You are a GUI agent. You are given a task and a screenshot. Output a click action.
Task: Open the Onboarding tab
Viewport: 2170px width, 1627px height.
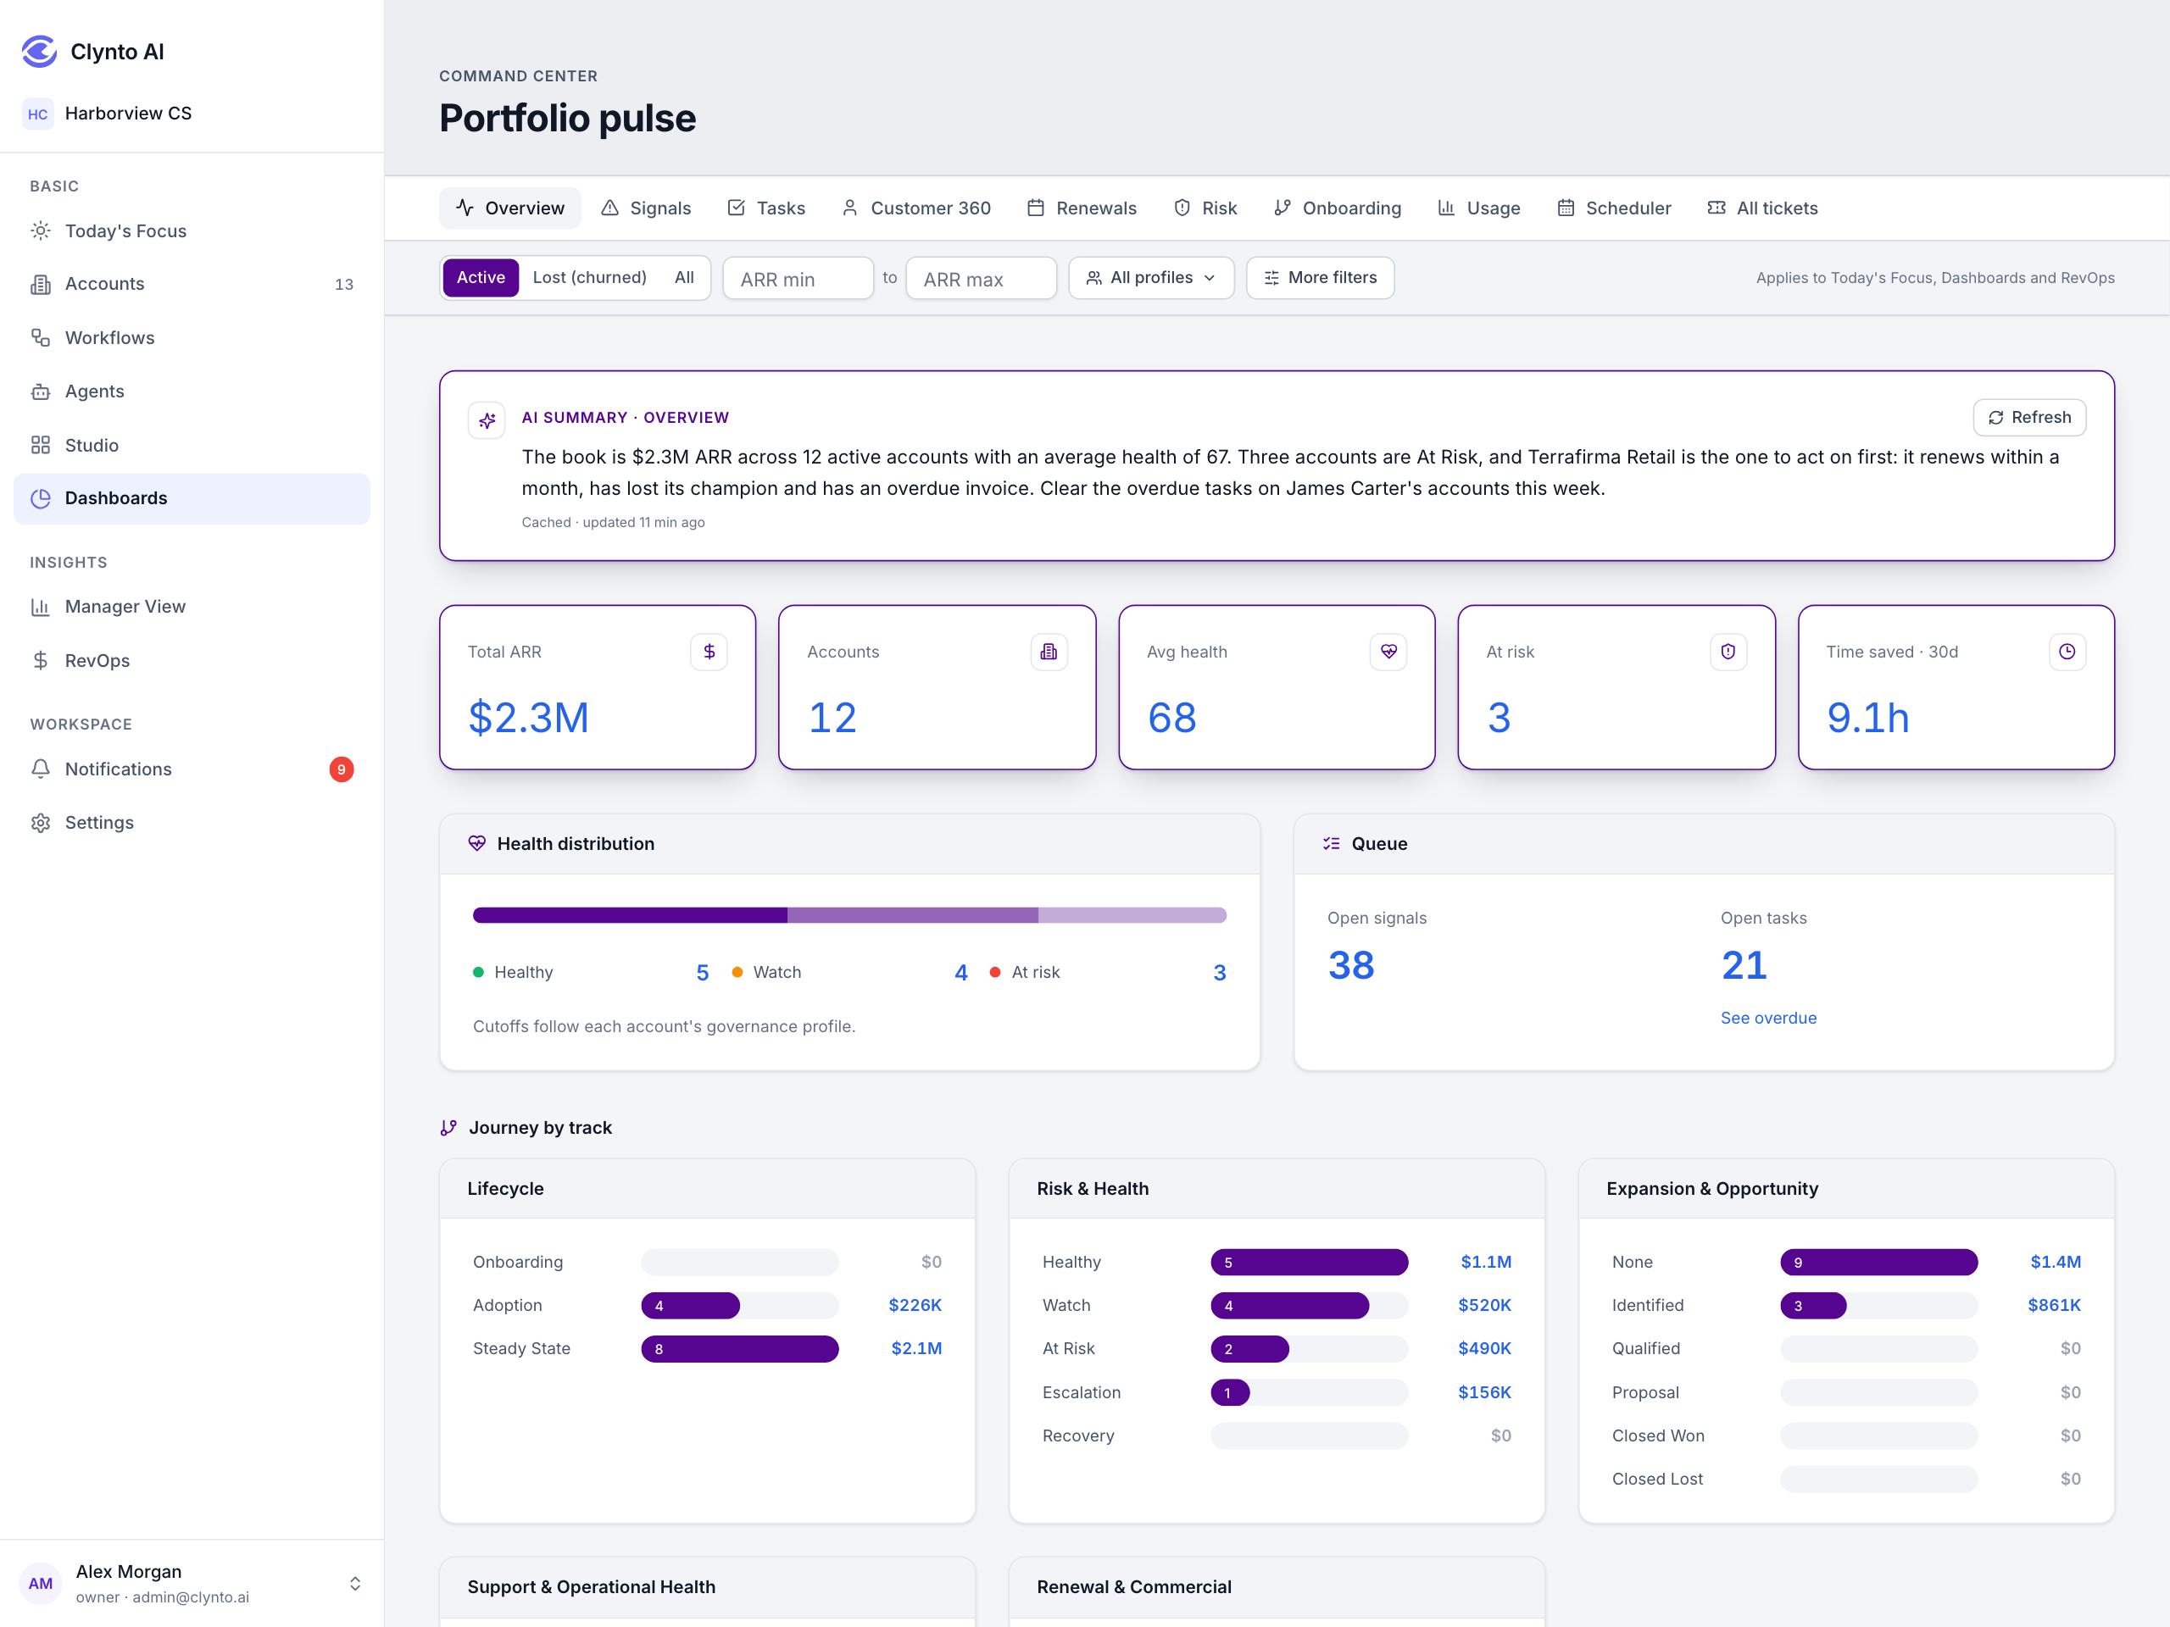[1338, 208]
